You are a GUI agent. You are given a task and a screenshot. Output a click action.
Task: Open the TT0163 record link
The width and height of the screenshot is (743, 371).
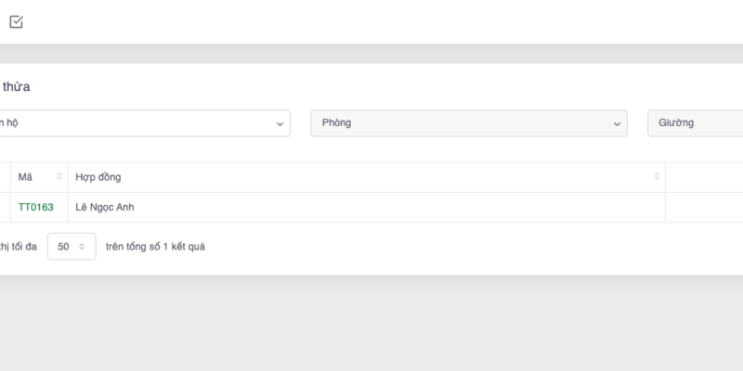[x=36, y=208]
